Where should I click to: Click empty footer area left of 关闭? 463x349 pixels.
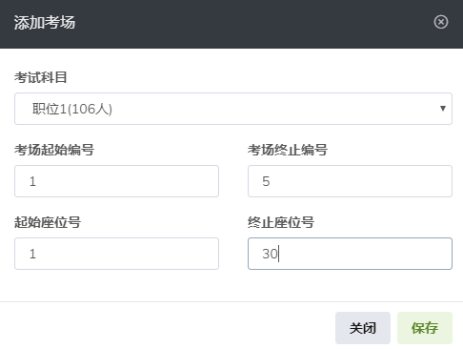point(165,327)
